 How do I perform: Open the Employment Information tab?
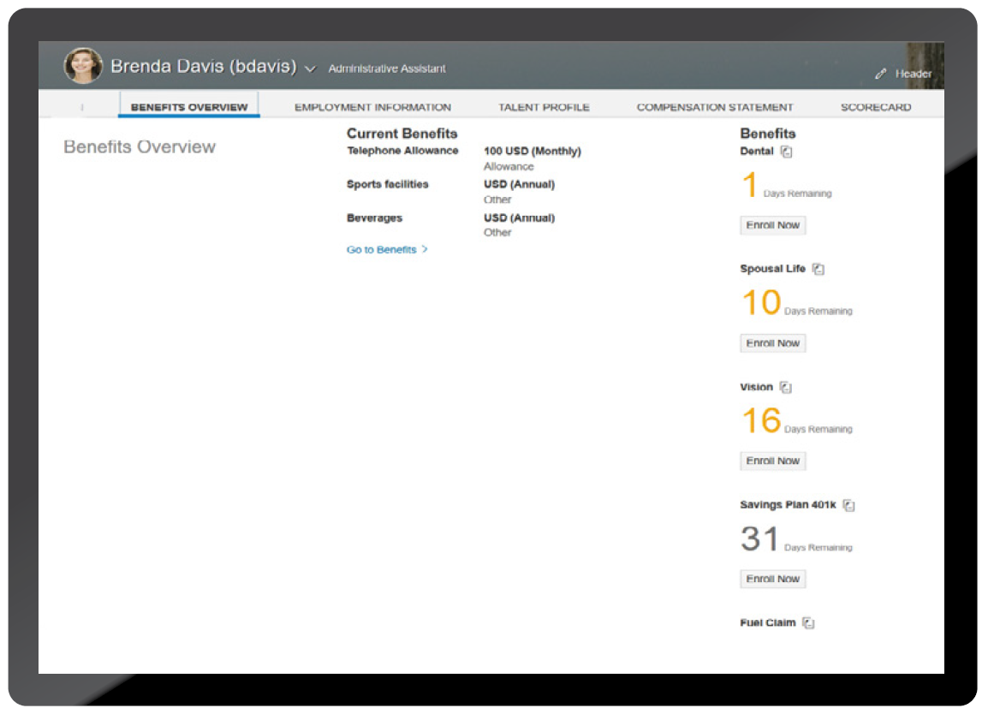[x=372, y=108]
